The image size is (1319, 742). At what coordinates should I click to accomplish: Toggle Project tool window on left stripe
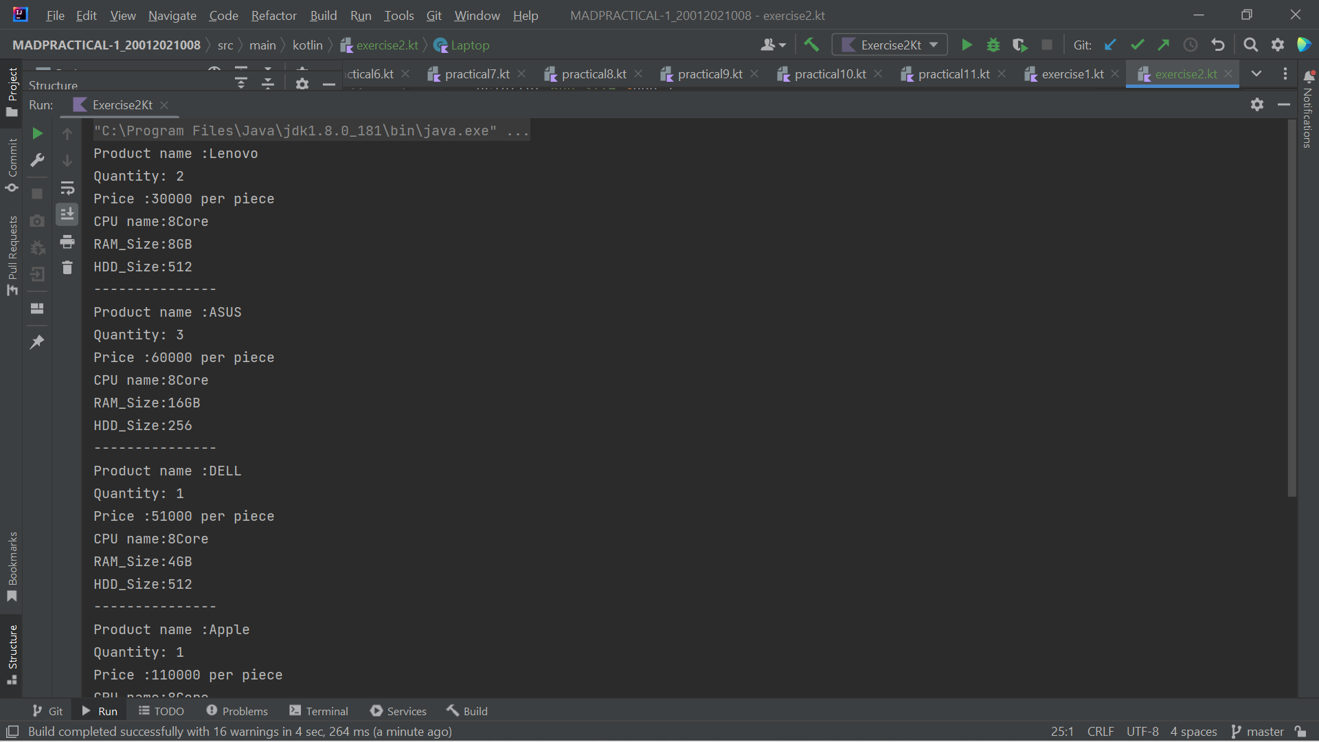[x=12, y=92]
